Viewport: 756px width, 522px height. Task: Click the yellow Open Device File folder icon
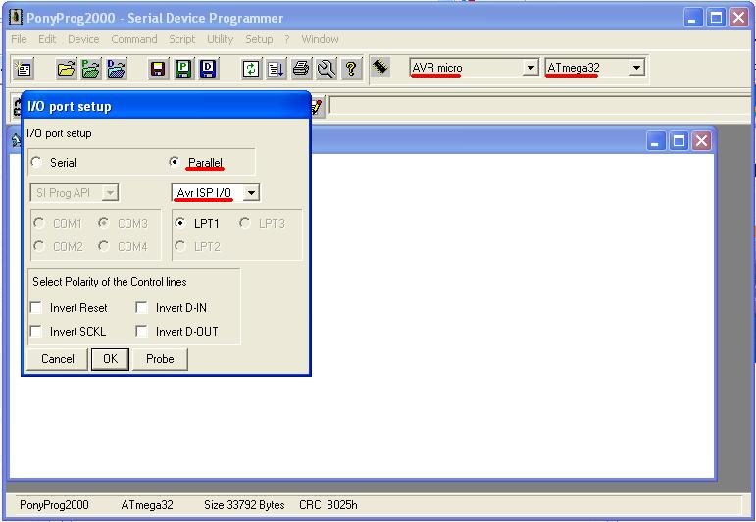click(x=66, y=69)
